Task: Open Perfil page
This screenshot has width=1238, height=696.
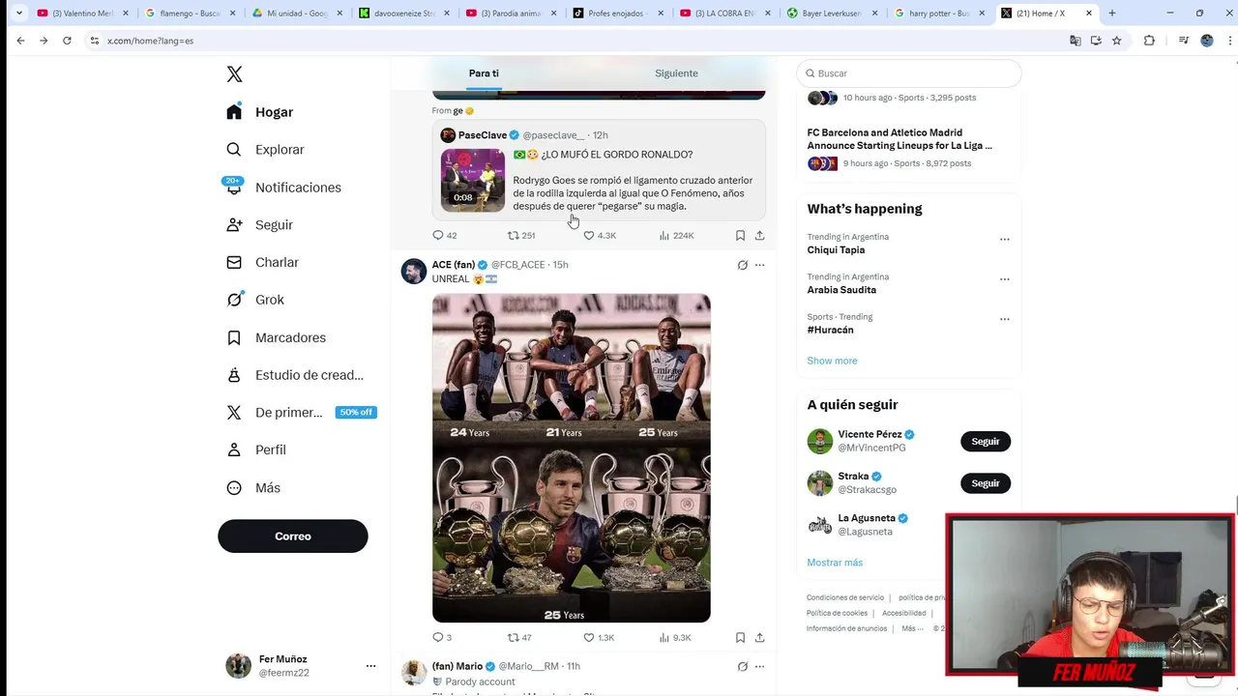Action: [x=256, y=449]
